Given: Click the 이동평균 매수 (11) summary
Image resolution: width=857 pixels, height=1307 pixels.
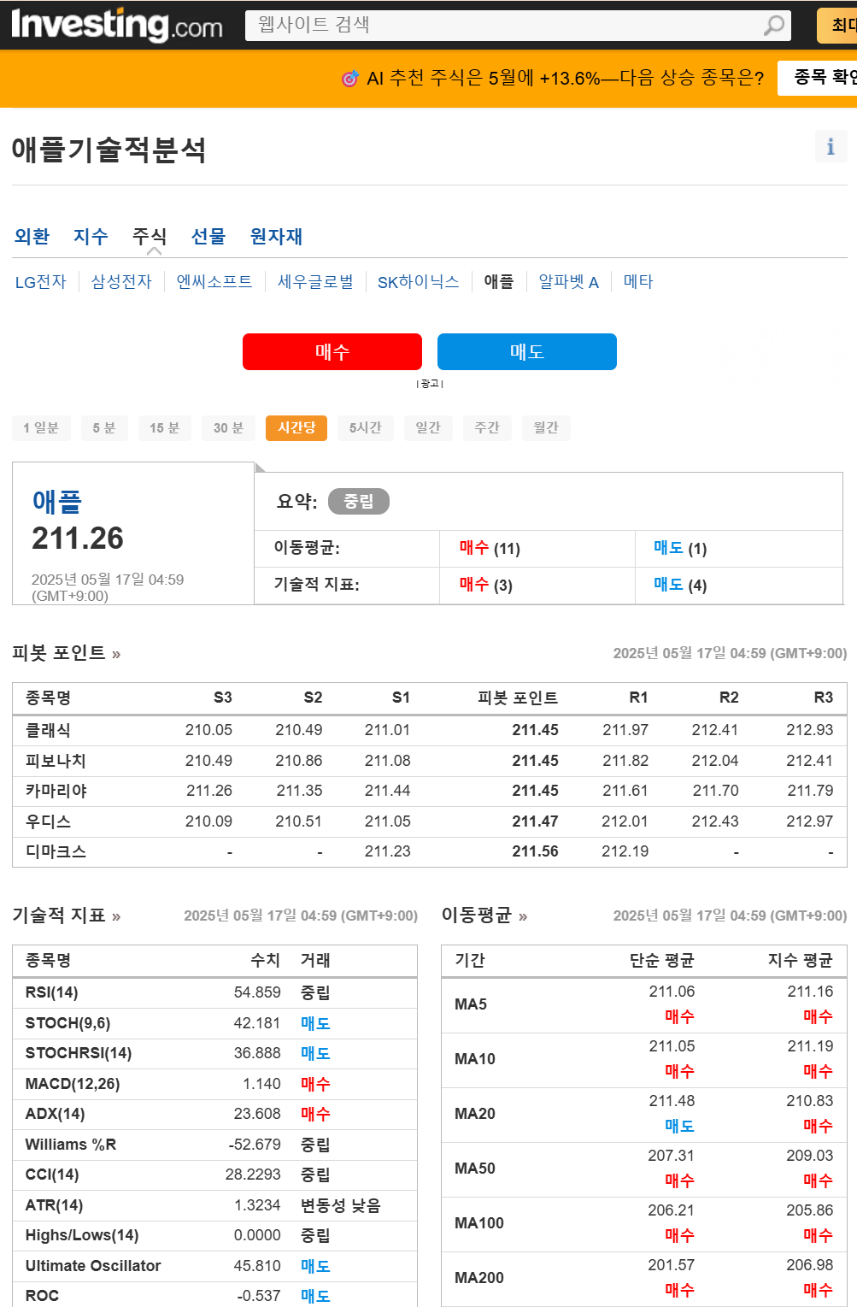Looking at the screenshot, I should (x=490, y=548).
